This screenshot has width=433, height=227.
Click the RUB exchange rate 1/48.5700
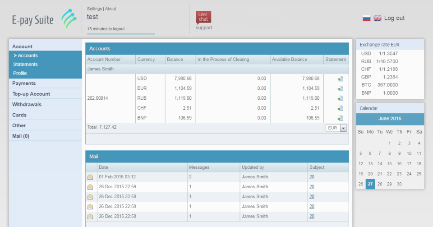(x=387, y=61)
